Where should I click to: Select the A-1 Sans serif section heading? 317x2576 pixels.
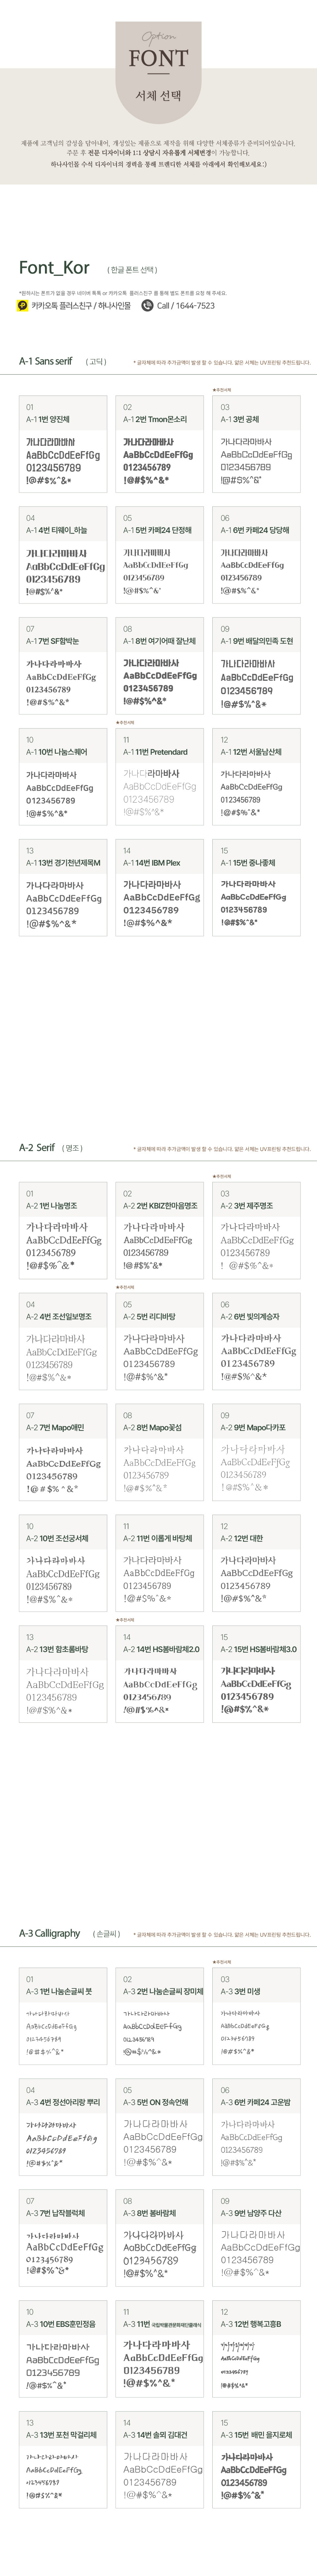tap(46, 361)
